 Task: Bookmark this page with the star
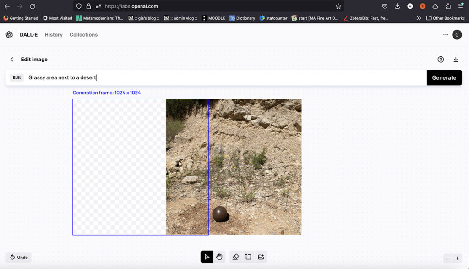click(x=338, y=6)
